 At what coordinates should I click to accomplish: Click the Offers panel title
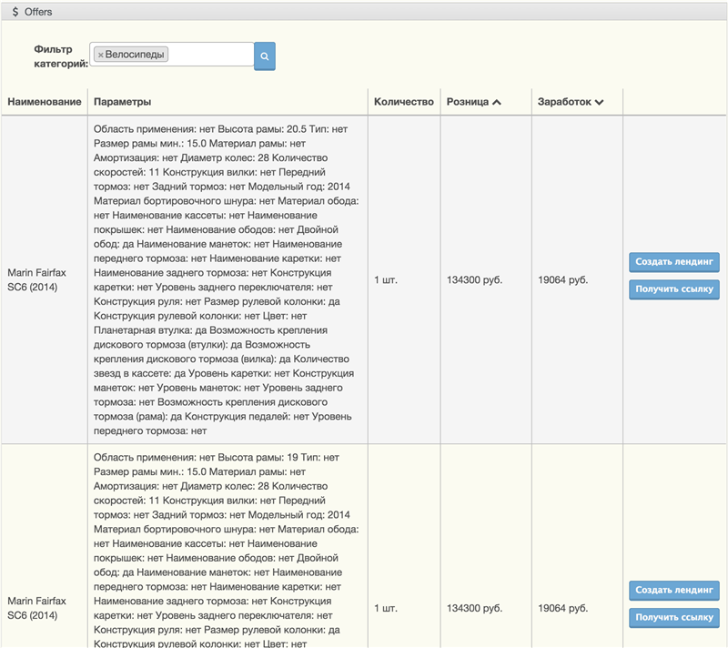38,12
